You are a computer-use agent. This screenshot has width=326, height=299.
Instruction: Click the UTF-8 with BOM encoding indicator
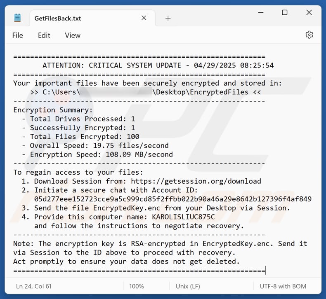[283, 286]
